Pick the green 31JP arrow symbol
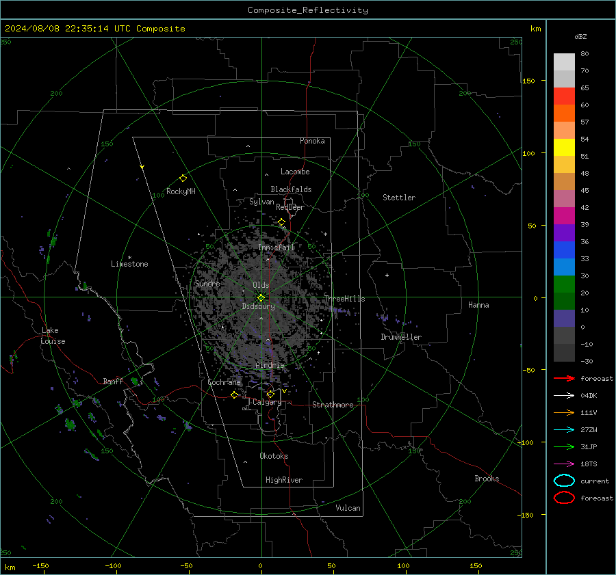The height and width of the screenshot is (575, 616). point(564,446)
